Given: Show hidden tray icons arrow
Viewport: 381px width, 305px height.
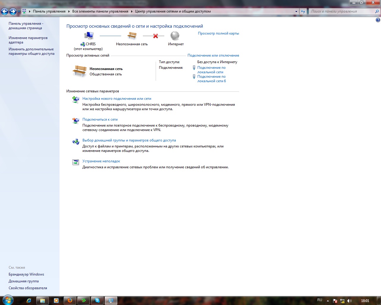Looking at the screenshot, I should (x=328, y=301).
